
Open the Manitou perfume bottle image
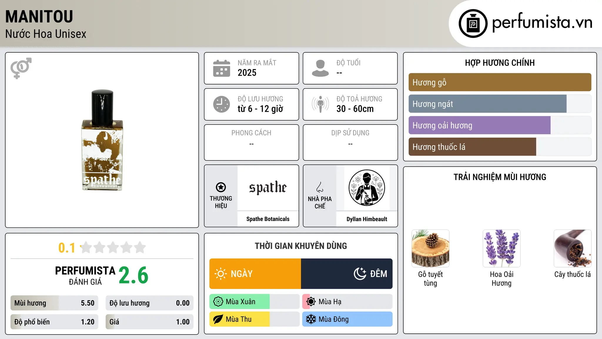click(102, 140)
